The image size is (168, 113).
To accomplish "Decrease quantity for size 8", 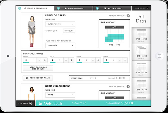I will [119, 60].
